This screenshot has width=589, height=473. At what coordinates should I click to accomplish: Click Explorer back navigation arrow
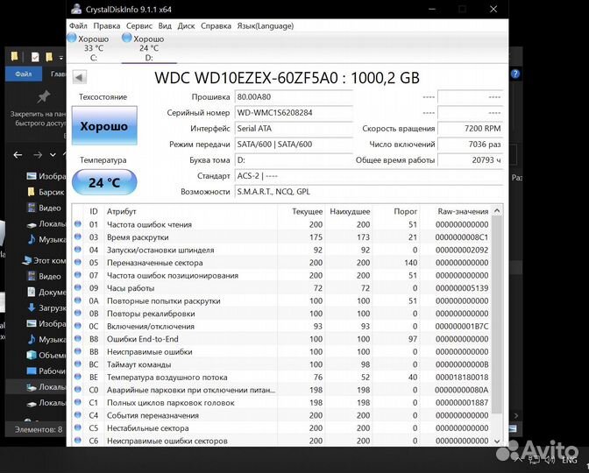(18, 155)
